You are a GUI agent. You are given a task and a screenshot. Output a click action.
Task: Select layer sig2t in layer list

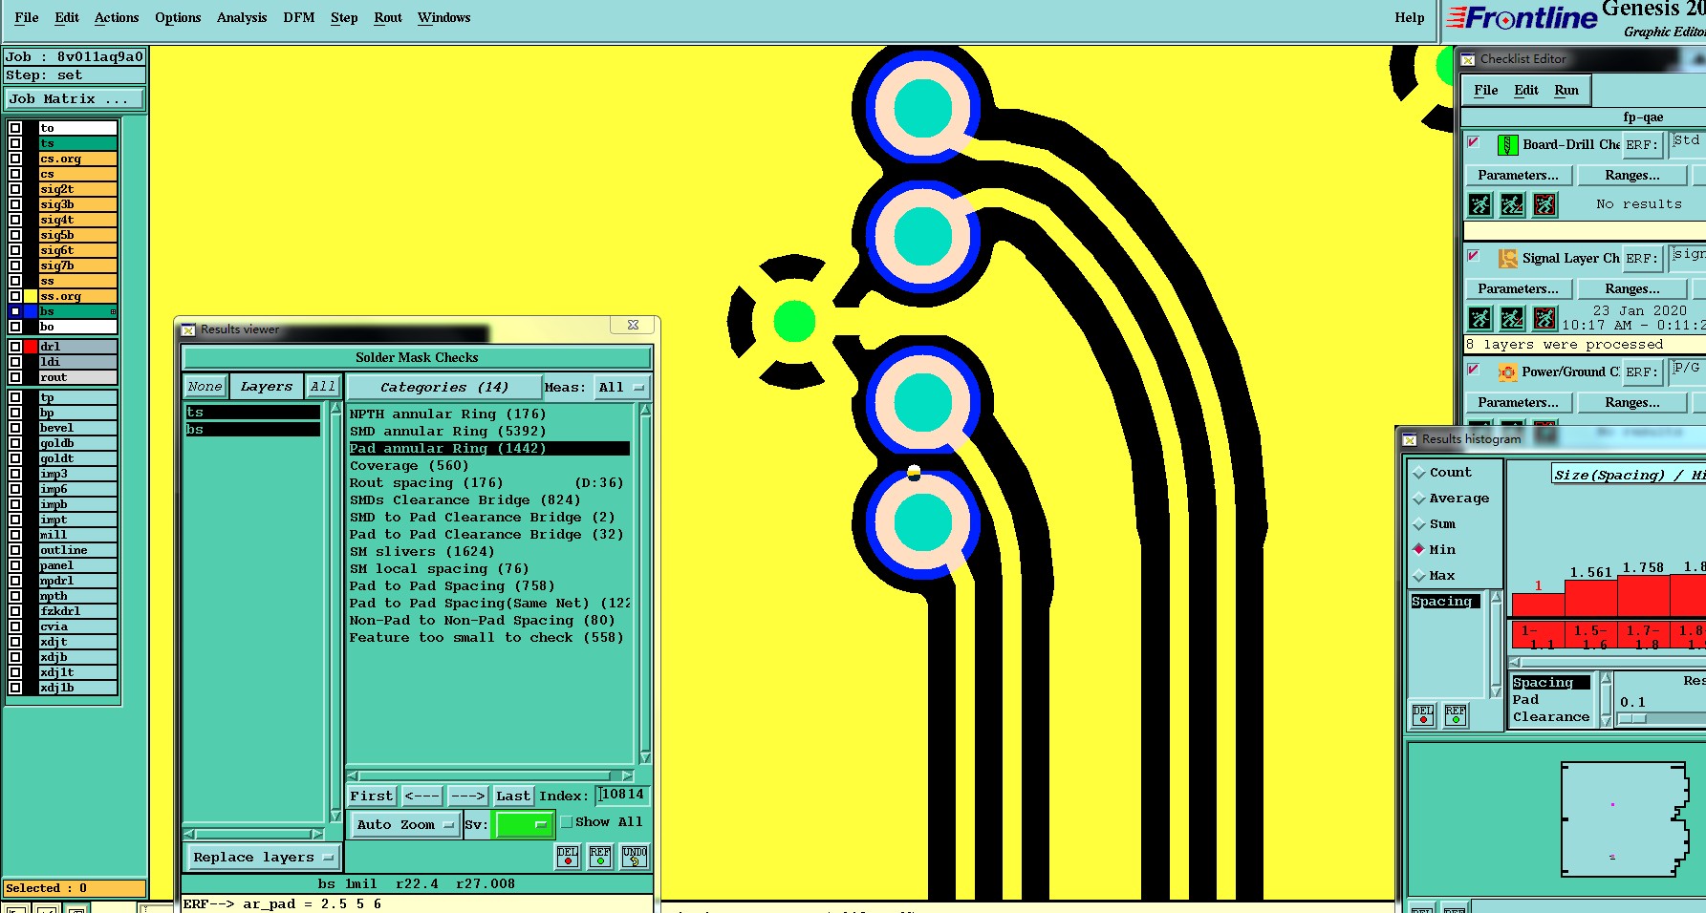77,189
